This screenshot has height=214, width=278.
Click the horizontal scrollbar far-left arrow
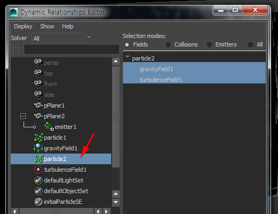[x=15, y=211]
